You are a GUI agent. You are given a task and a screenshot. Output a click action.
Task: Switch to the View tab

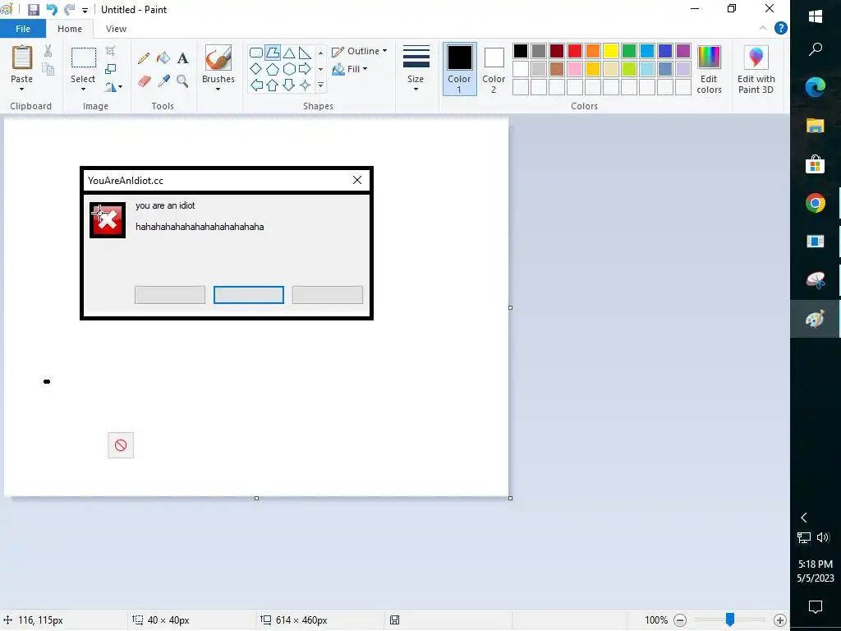click(116, 29)
